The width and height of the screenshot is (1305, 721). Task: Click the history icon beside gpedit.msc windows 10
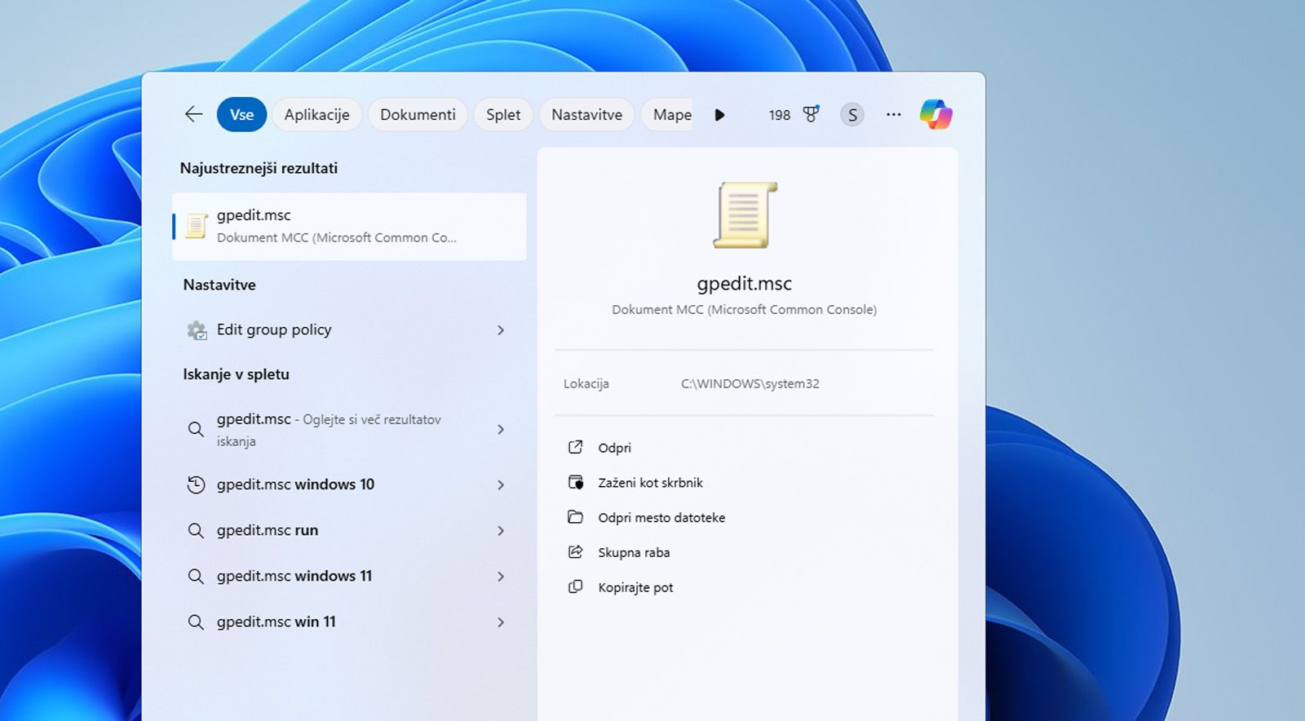point(196,484)
